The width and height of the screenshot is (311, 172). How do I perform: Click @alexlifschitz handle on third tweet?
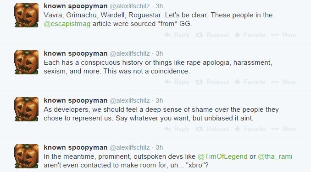tap(130, 100)
